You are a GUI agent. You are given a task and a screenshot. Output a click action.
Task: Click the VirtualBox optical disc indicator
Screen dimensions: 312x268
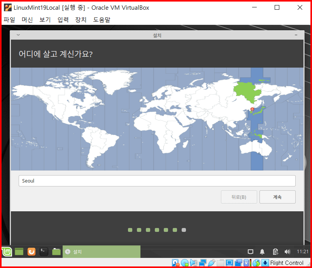185,263
